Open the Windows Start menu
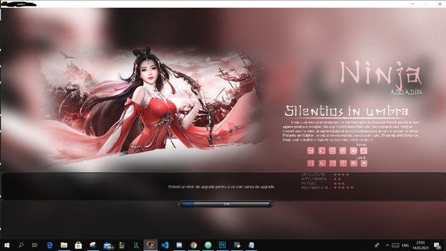Image resolution: width=446 pixels, height=251 pixels. 7,245
